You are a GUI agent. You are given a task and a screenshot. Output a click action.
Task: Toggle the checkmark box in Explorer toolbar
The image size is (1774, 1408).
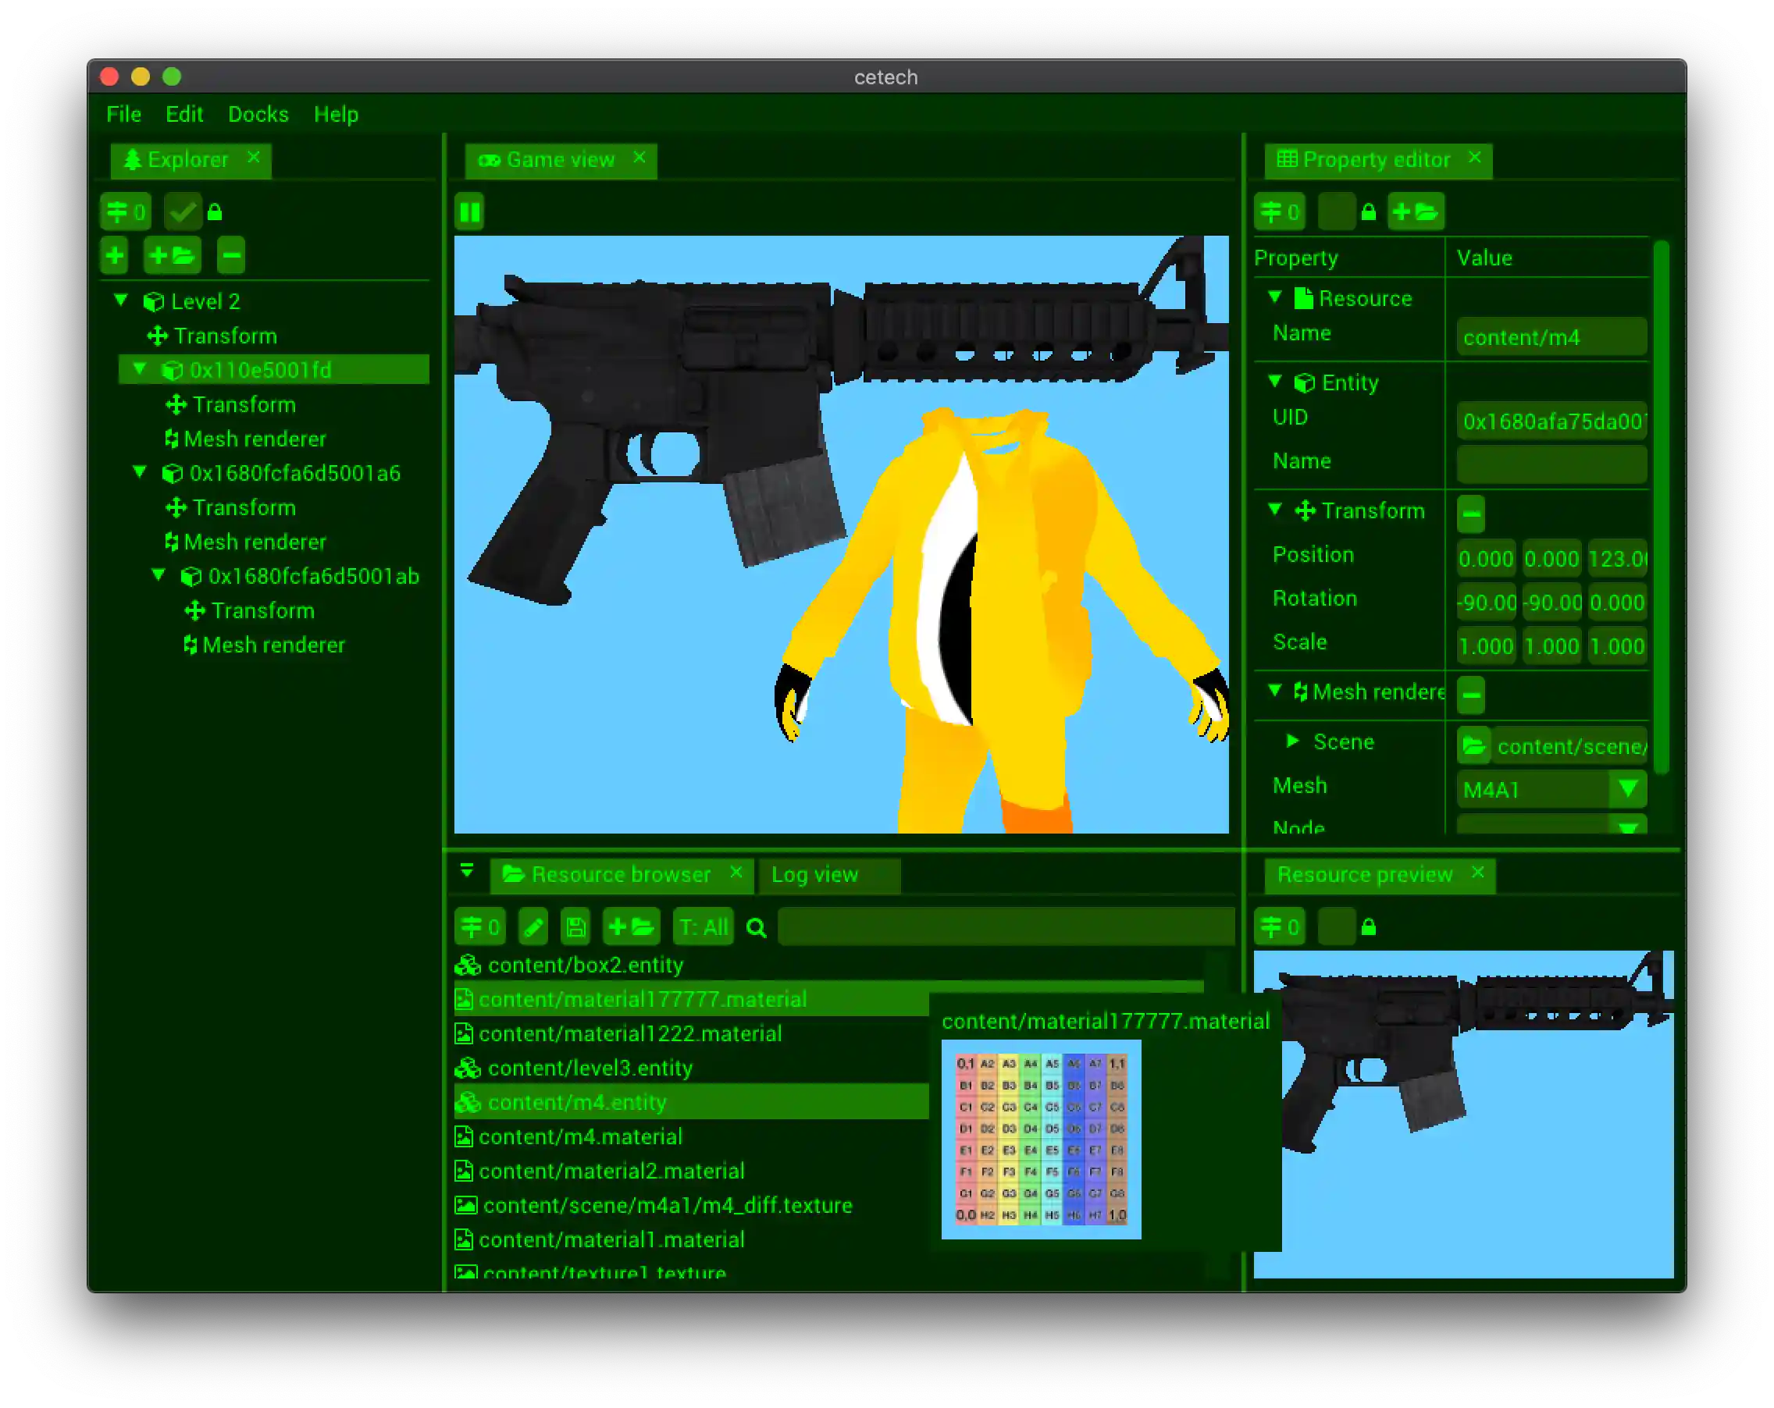pyautogui.click(x=182, y=212)
